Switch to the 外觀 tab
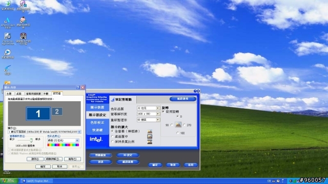Image resolution: width=328 pixels, height=184 pixels. coord(47,94)
